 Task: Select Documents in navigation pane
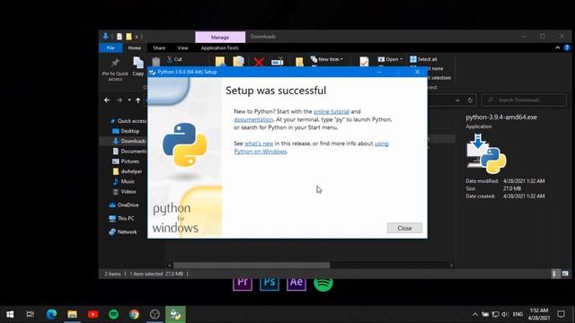[129, 151]
